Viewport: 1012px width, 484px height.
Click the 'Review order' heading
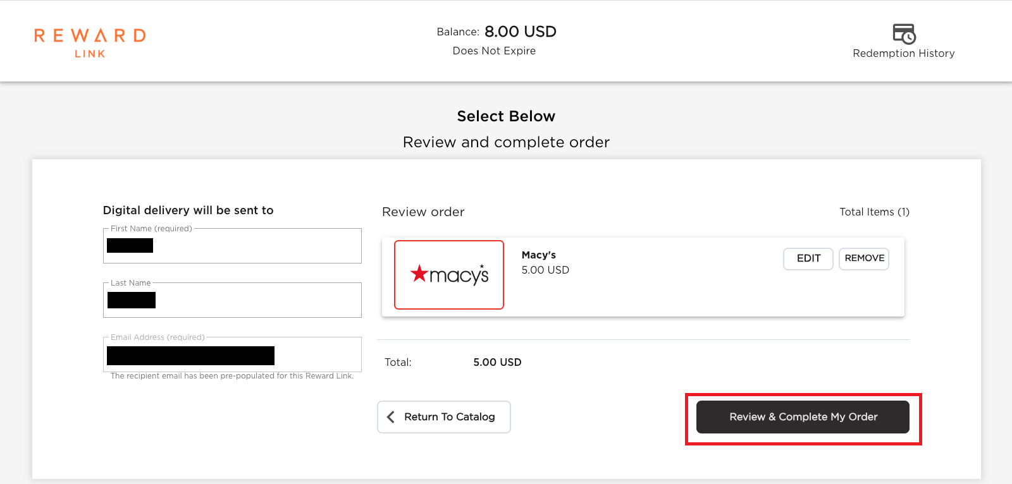(423, 212)
